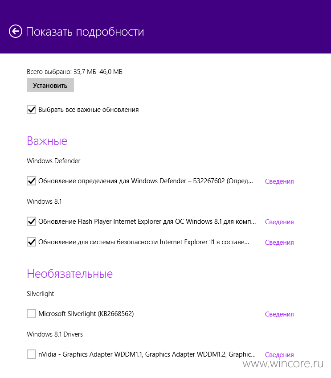Click the Важные section heading
The height and width of the screenshot is (378, 331).
coord(47,141)
